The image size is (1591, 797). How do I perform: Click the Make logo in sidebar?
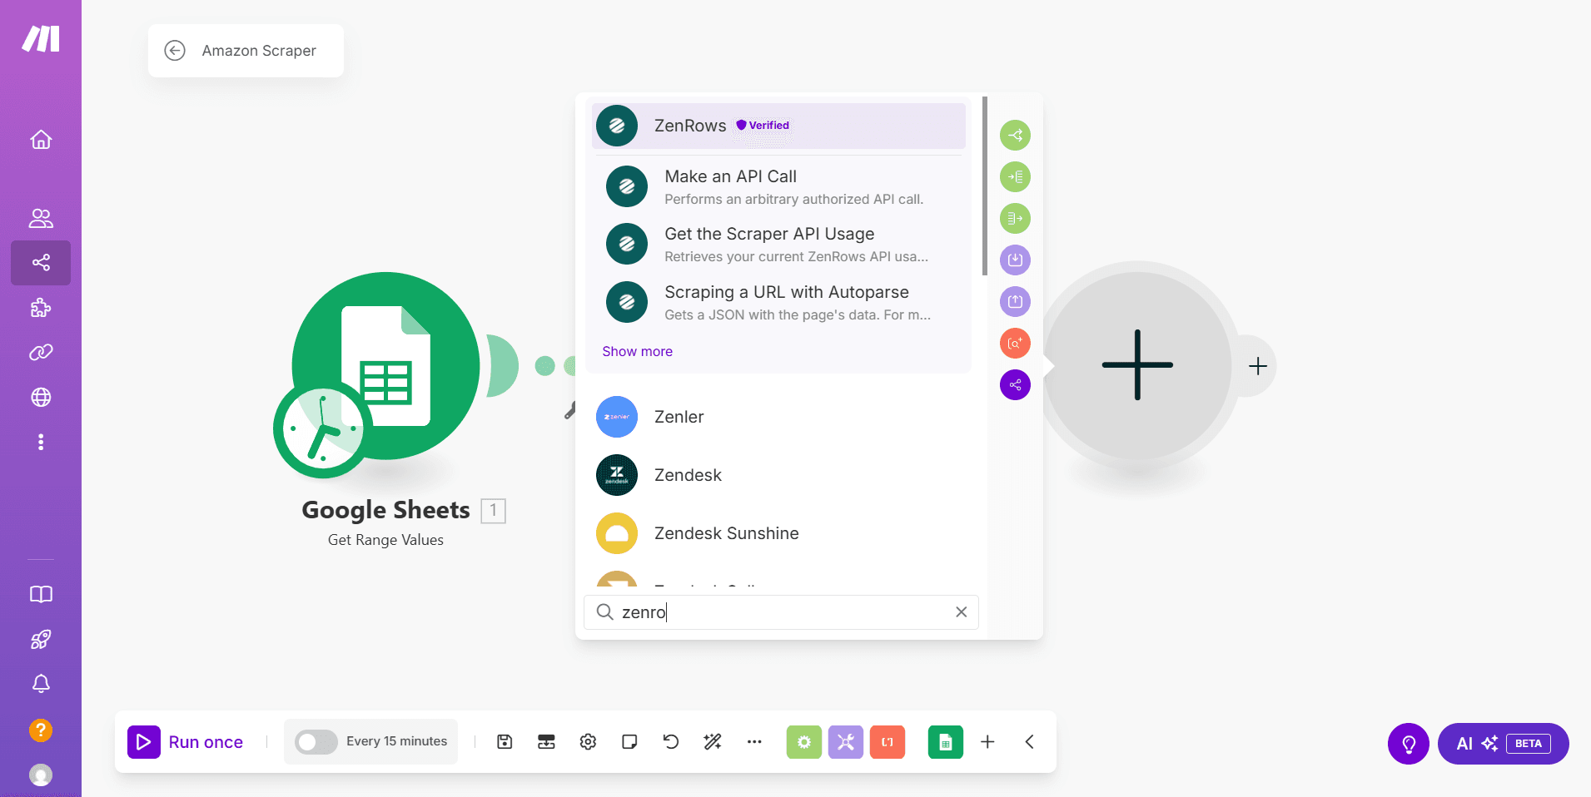pyautogui.click(x=41, y=38)
